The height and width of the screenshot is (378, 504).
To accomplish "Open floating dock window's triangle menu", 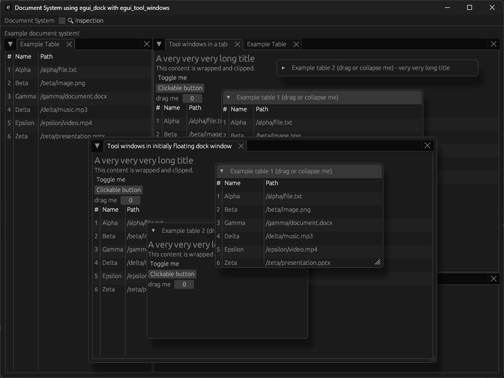I will click(x=97, y=146).
